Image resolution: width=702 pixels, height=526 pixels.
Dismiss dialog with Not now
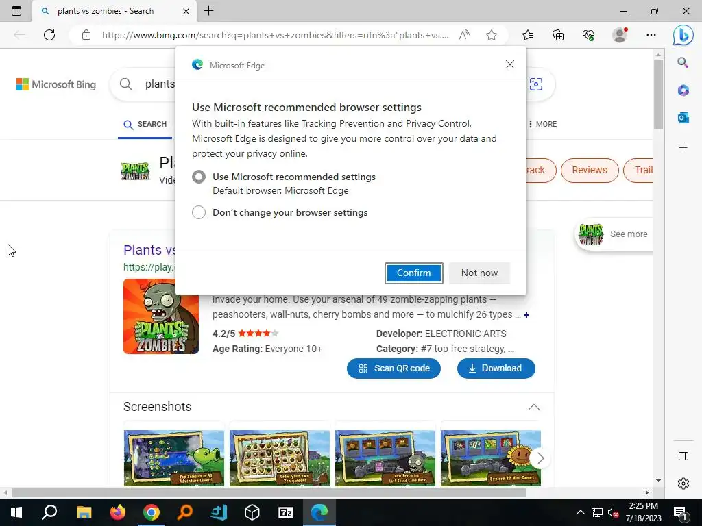point(479,273)
